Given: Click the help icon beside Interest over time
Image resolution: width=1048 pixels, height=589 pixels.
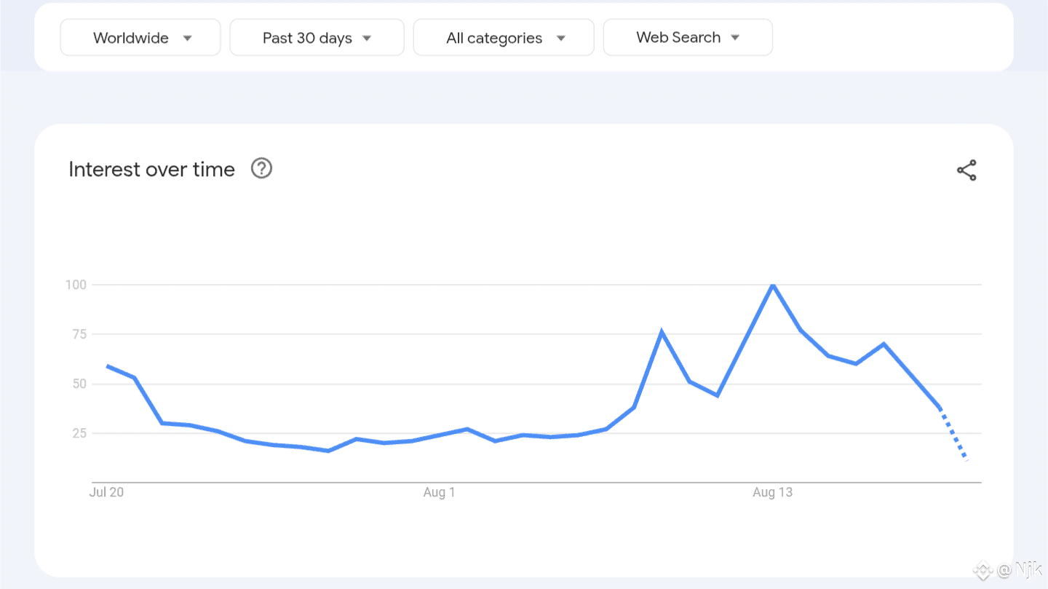Looking at the screenshot, I should [261, 169].
